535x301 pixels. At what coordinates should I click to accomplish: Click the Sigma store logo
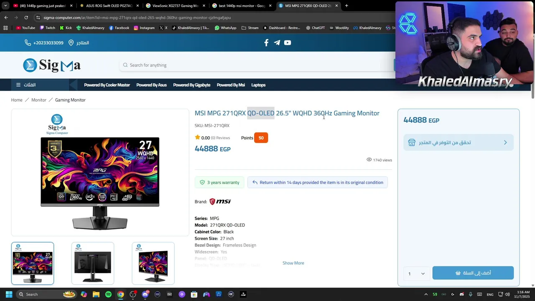pos(52,65)
